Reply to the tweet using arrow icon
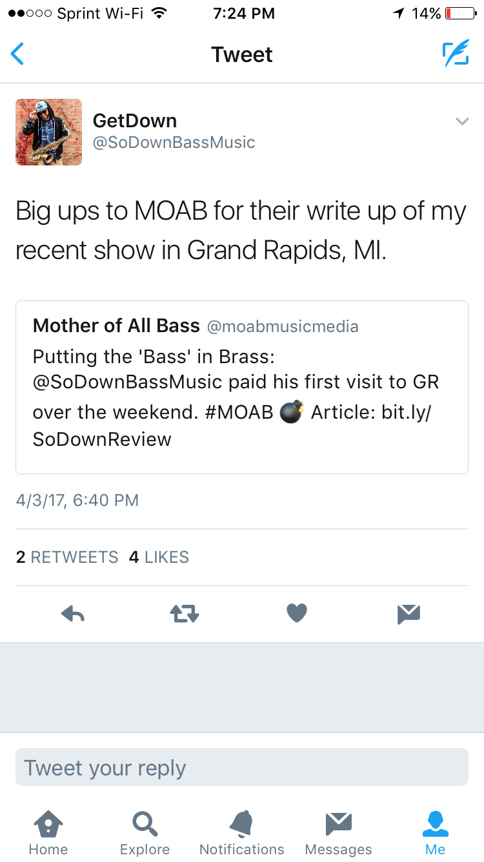This screenshot has width=484, height=862. [73, 613]
